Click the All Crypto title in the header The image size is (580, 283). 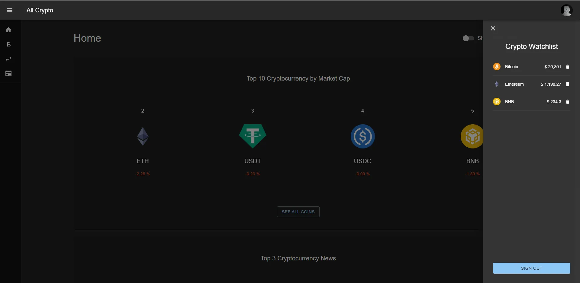click(x=40, y=10)
